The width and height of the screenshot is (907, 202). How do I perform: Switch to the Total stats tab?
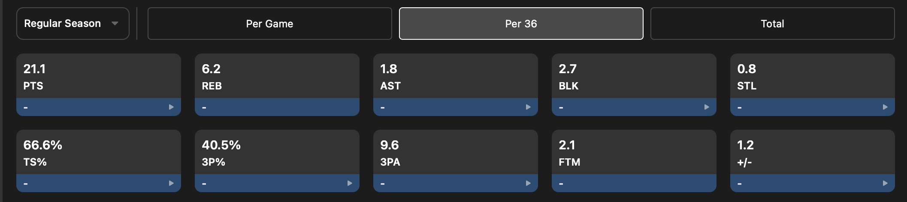[x=772, y=24]
